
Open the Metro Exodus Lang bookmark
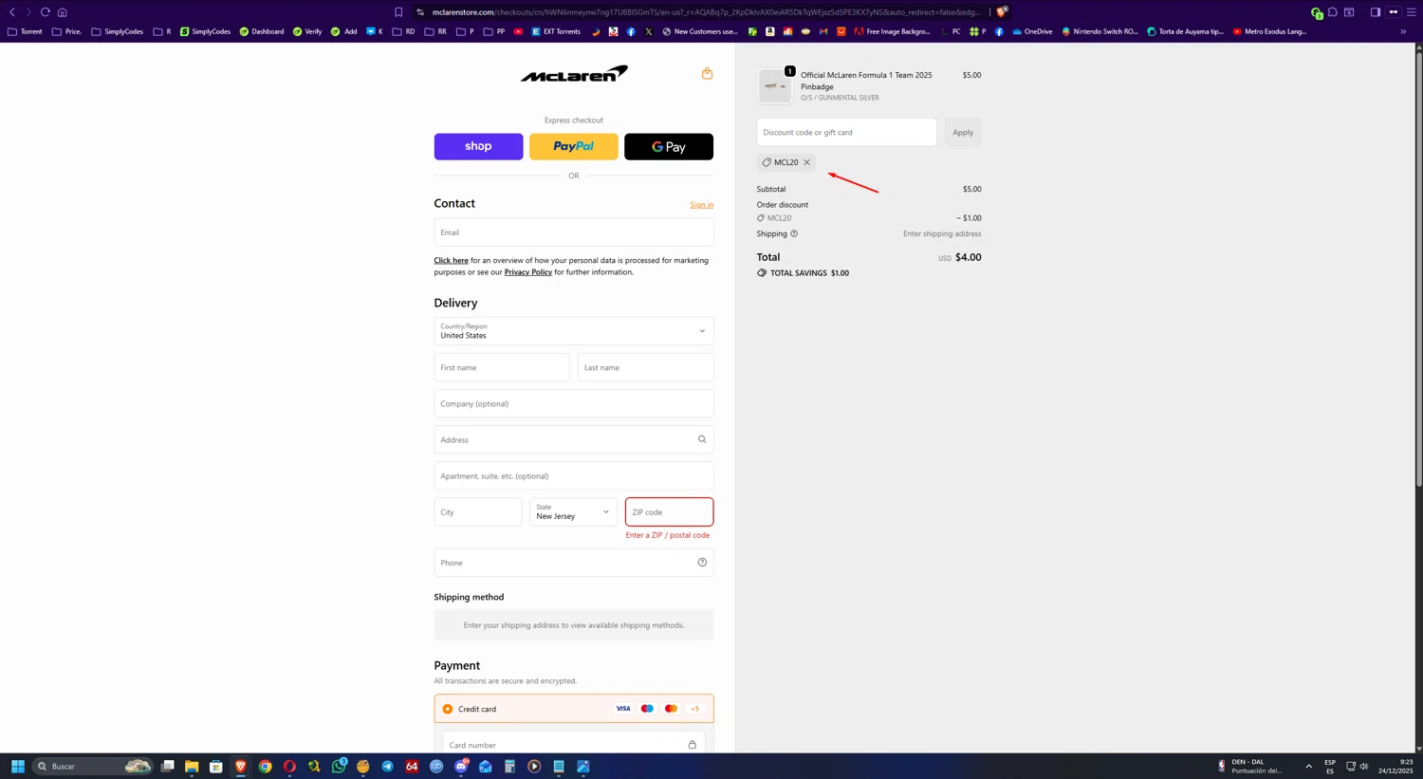(x=1269, y=31)
